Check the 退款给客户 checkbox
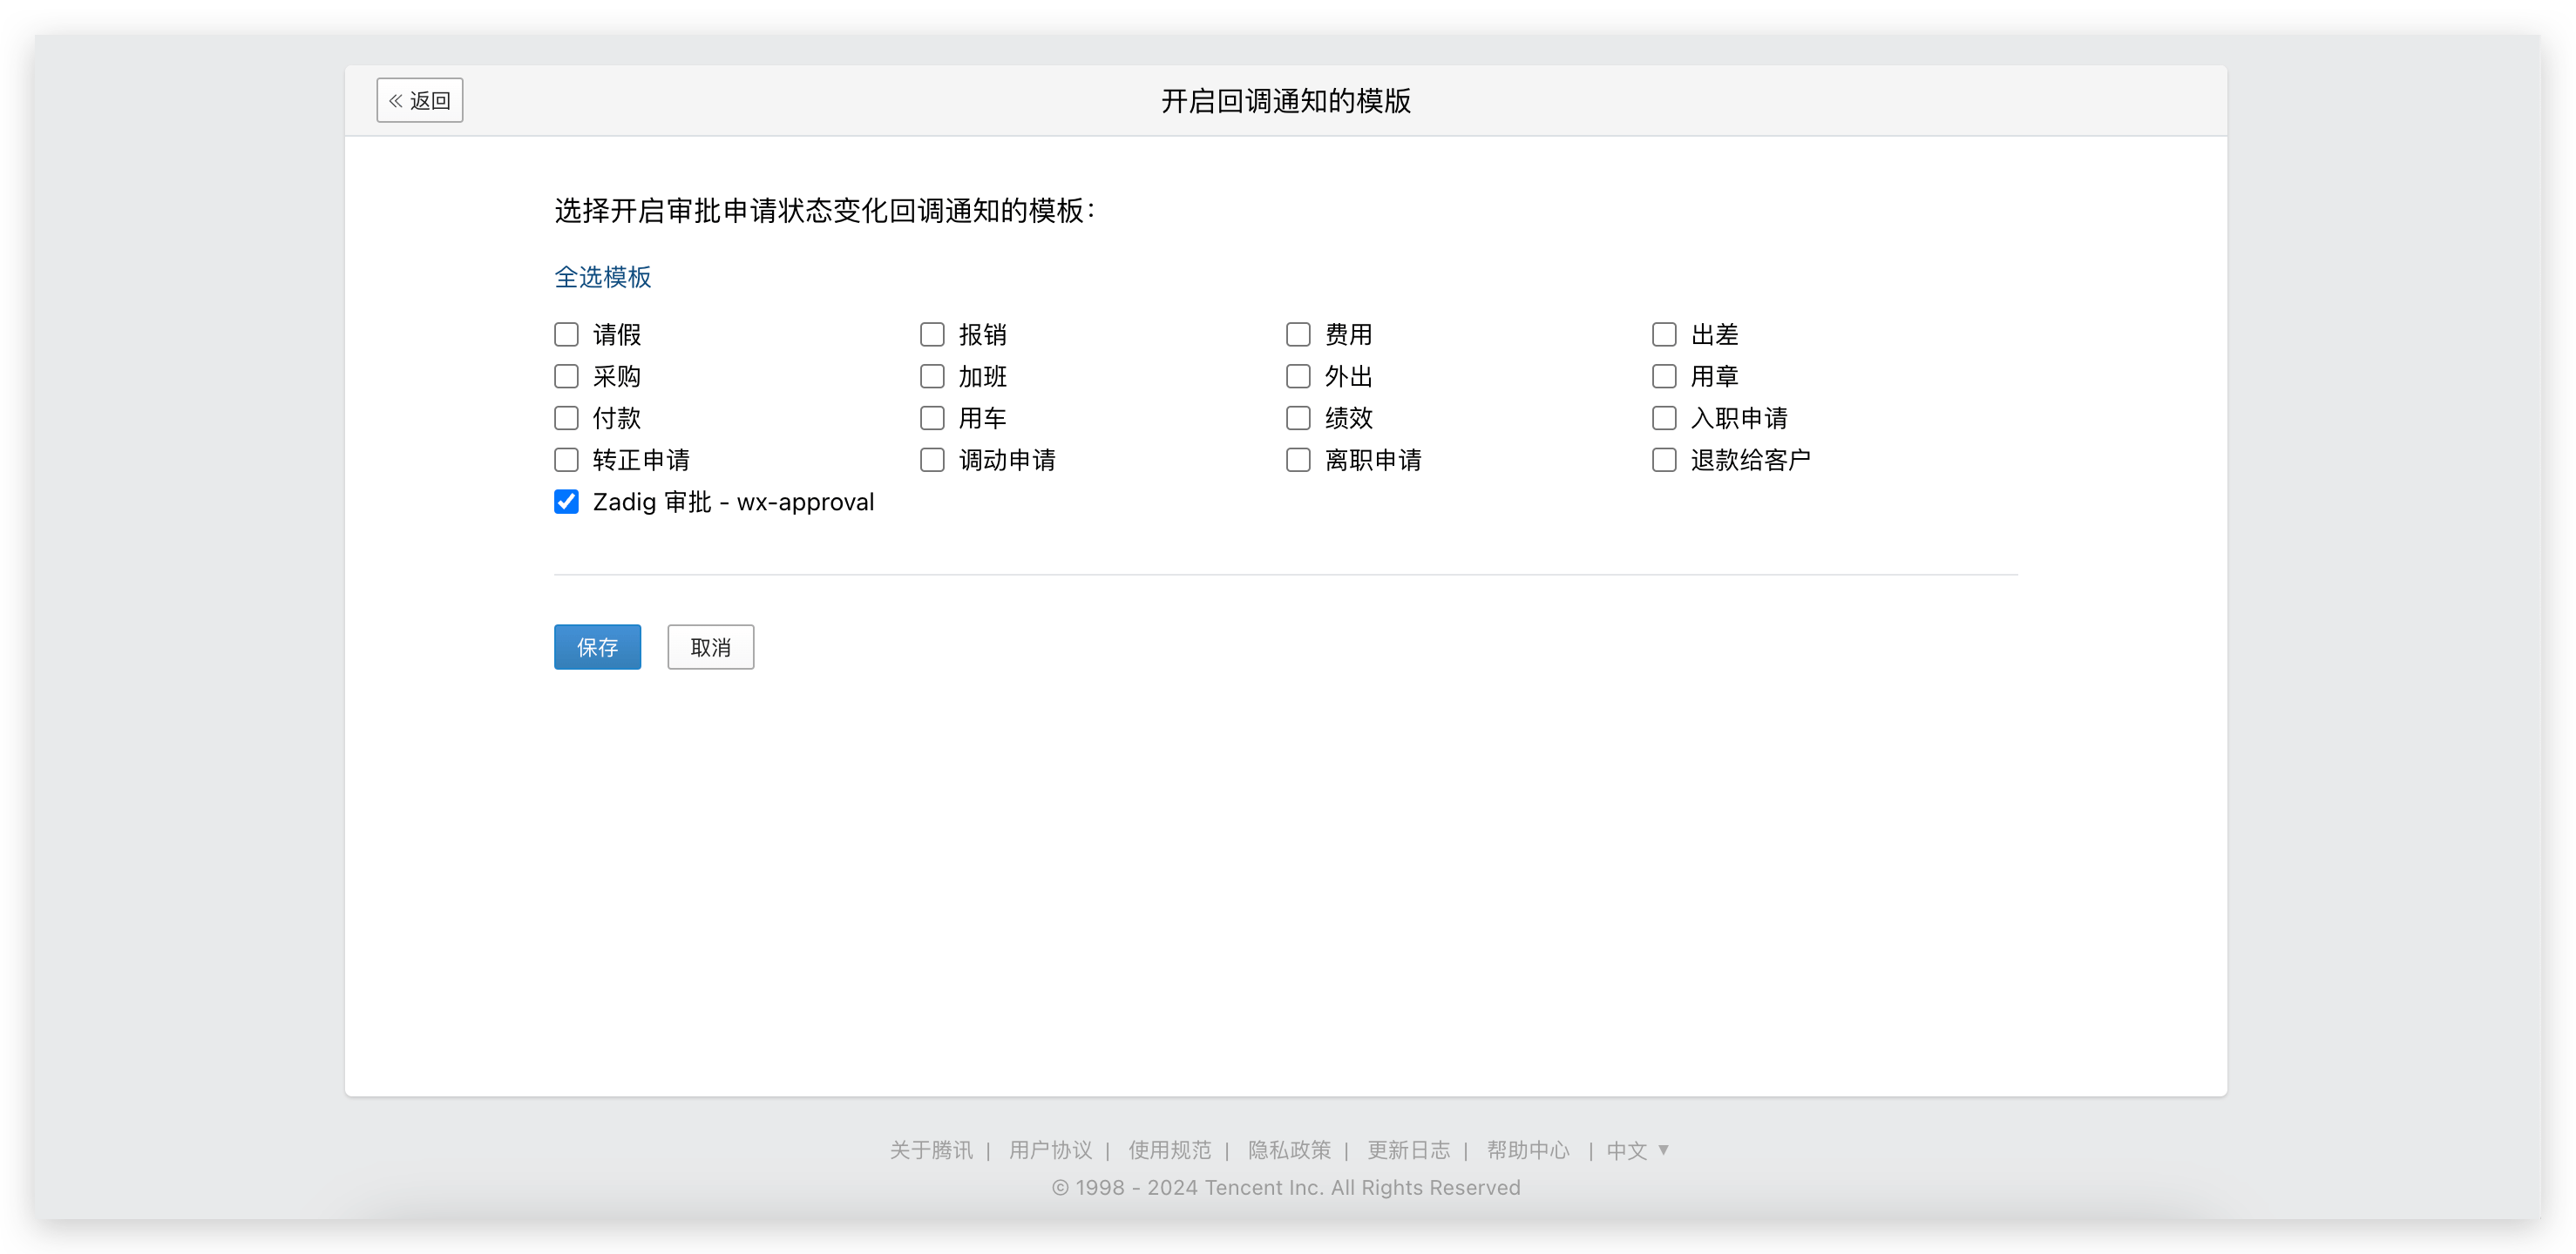Image resolution: width=2576 pixels, height=1254 pixels. coord(1664,460)
